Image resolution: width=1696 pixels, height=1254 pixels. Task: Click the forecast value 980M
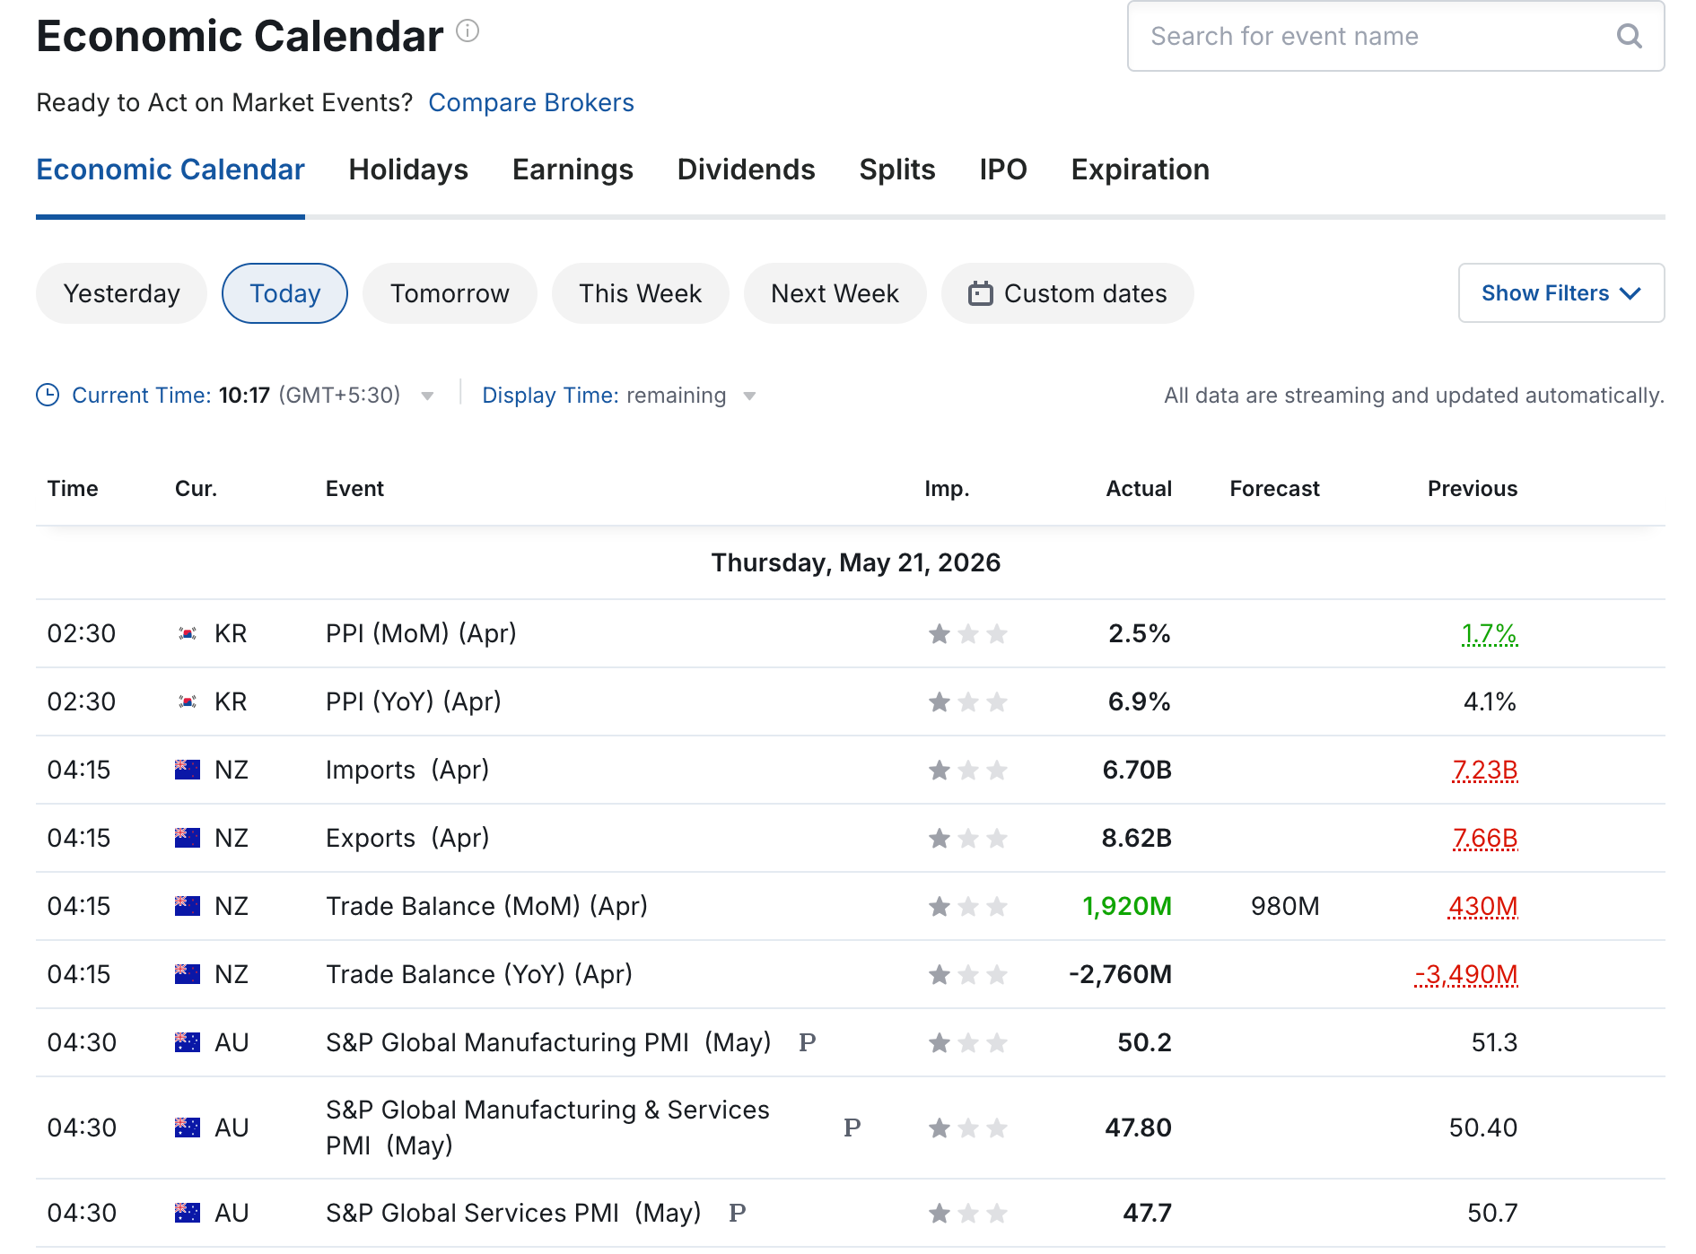[x=1285, y=906]
